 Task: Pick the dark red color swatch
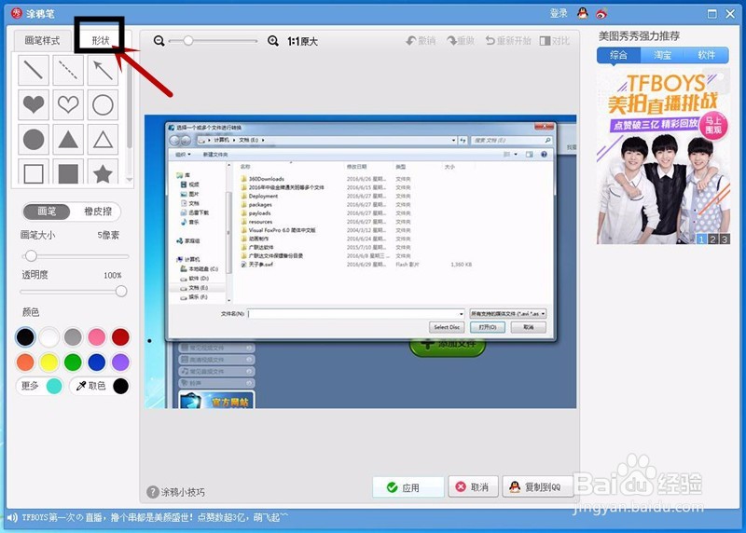pos(120,337)
